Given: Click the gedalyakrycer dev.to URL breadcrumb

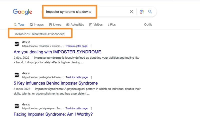Looking at the screenshot, I should point(42,108).
